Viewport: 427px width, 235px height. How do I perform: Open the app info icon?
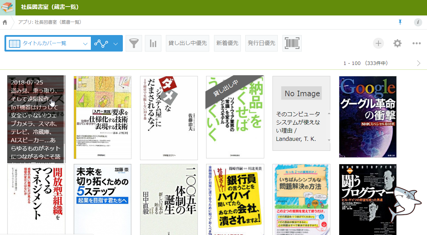pyautogui.click(x=418, y=22)
